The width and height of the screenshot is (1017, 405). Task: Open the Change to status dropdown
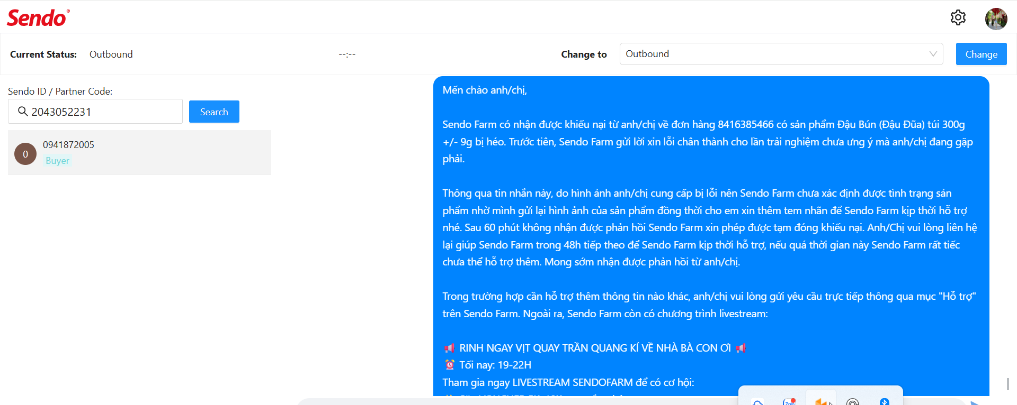click(781, 54)
